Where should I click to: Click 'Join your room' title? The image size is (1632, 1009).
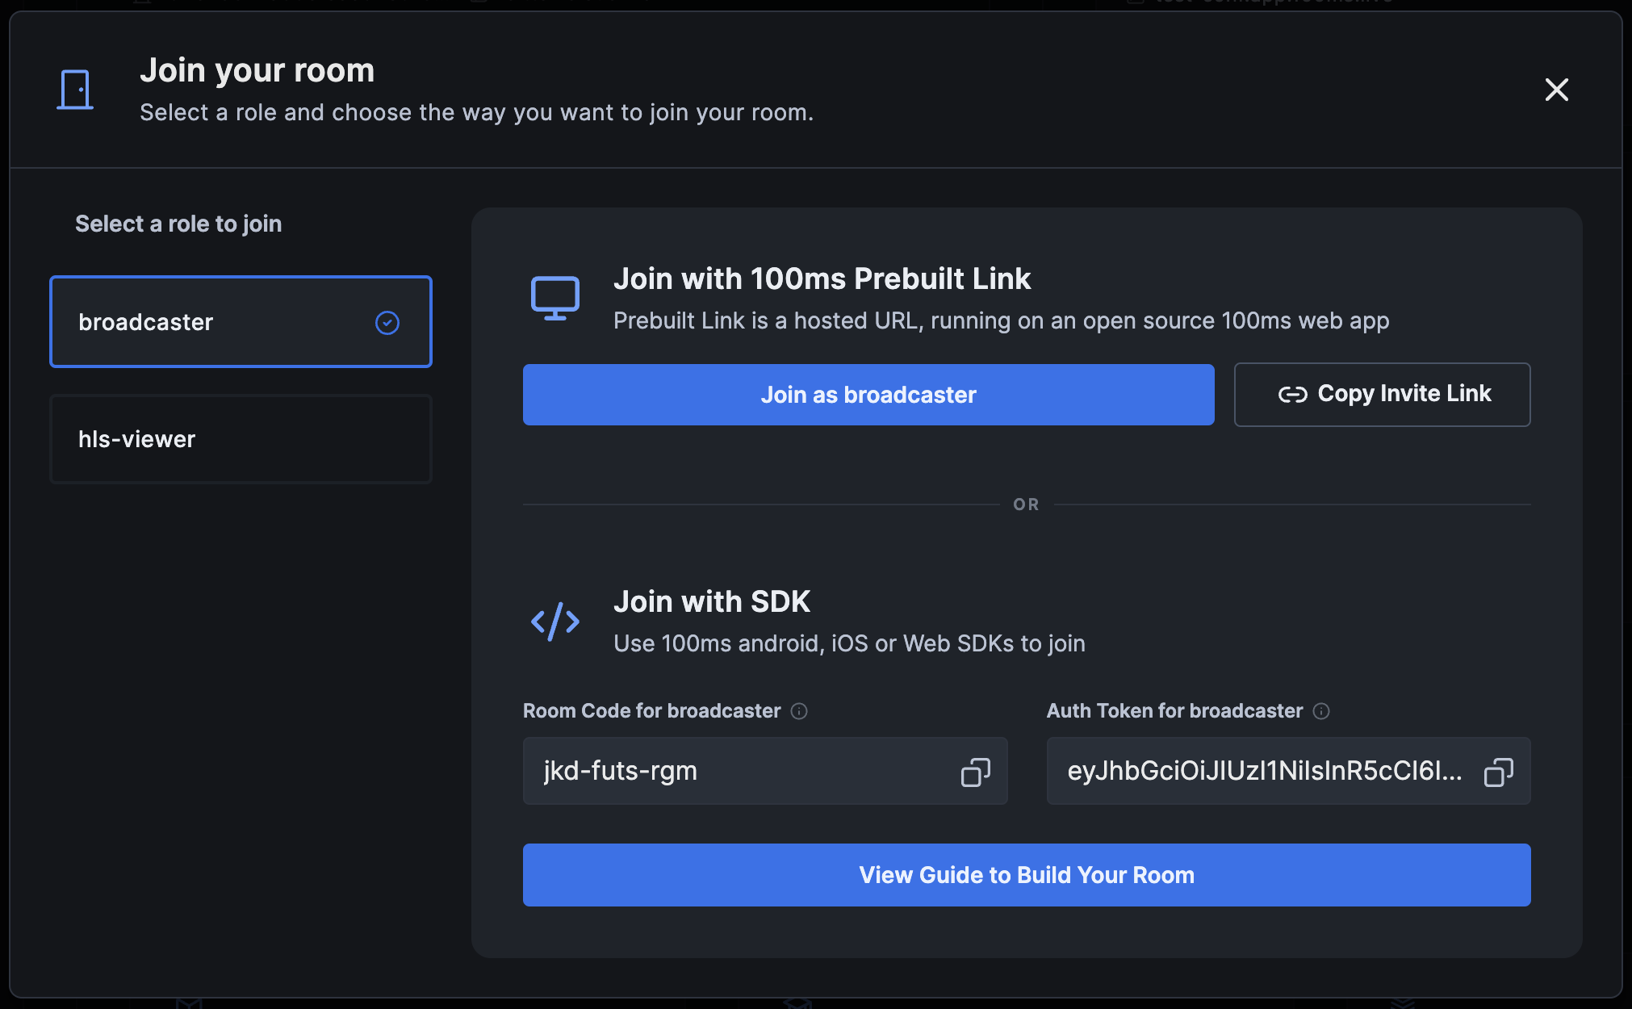pyautogui.click(x=257, y=70)
